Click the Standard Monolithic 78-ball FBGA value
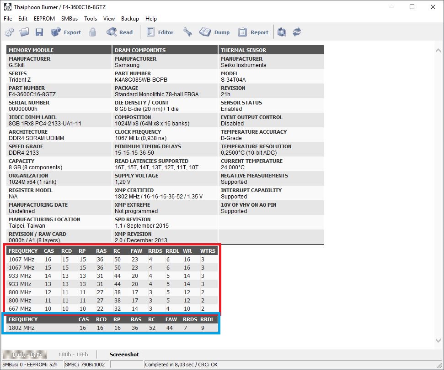This screenshot has height=370, width=444. (156, 94)
